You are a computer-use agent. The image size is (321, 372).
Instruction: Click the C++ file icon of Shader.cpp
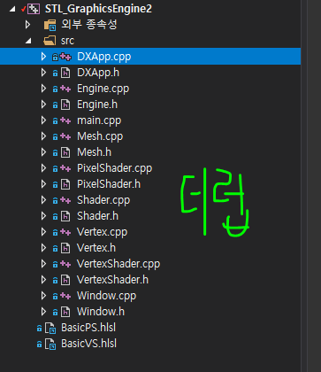coord(65,200)
